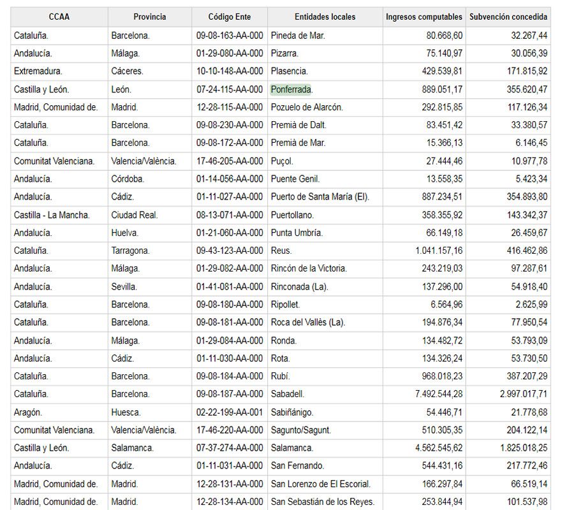Select the Tarragona province cell

131,251
